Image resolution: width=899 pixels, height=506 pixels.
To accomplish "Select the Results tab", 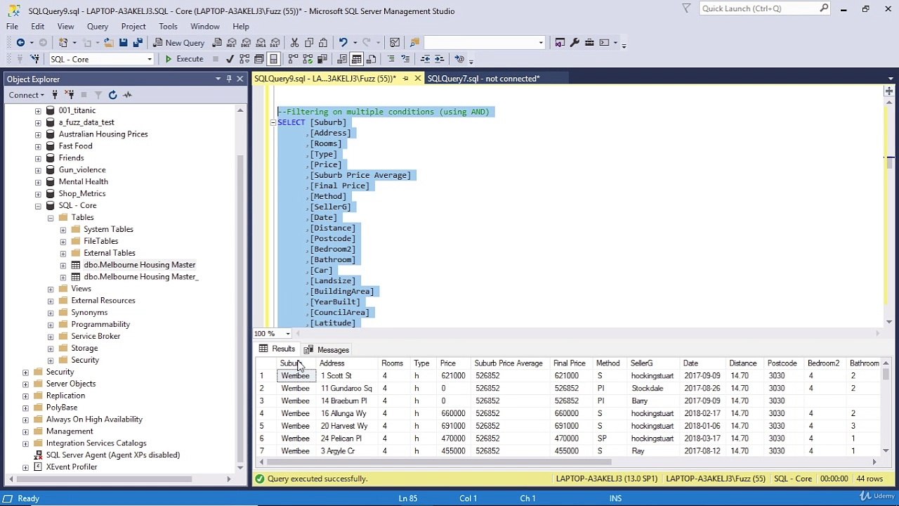I will point(277,349).
